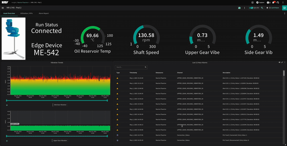Open the Last 12 Hour Alarms panel kebab menu
The image size is (287, 146).
point(284,62)
